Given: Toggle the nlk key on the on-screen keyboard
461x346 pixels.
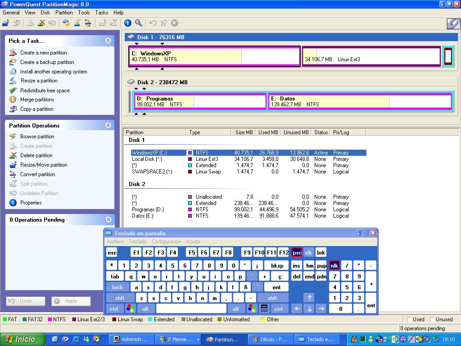Looking at the screenshot, I should [334, 265].
